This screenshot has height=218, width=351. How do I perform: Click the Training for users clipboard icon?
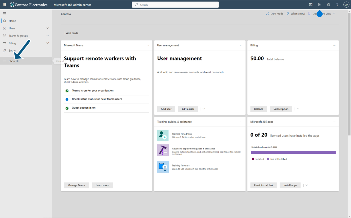(x=163, y=167)
